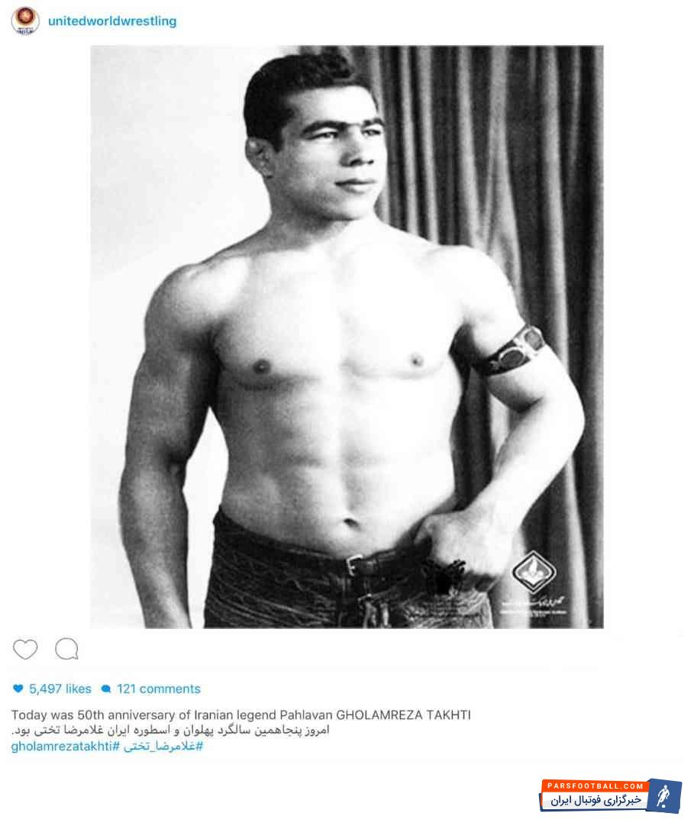This screenshot has height=826, width=694.
Task: Like the post using the heart outline icon
Action: pos(25,649)
